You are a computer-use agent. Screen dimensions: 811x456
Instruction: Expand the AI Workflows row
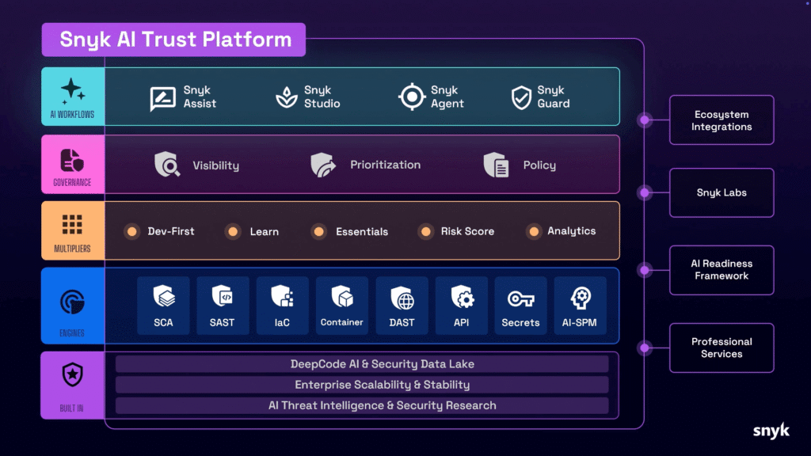[72, 96]
